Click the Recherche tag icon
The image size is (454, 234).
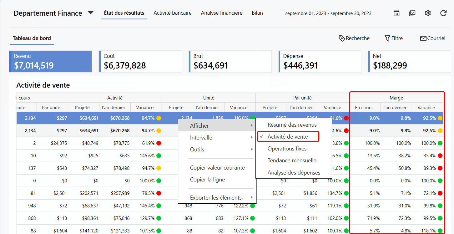coord(342,38)
